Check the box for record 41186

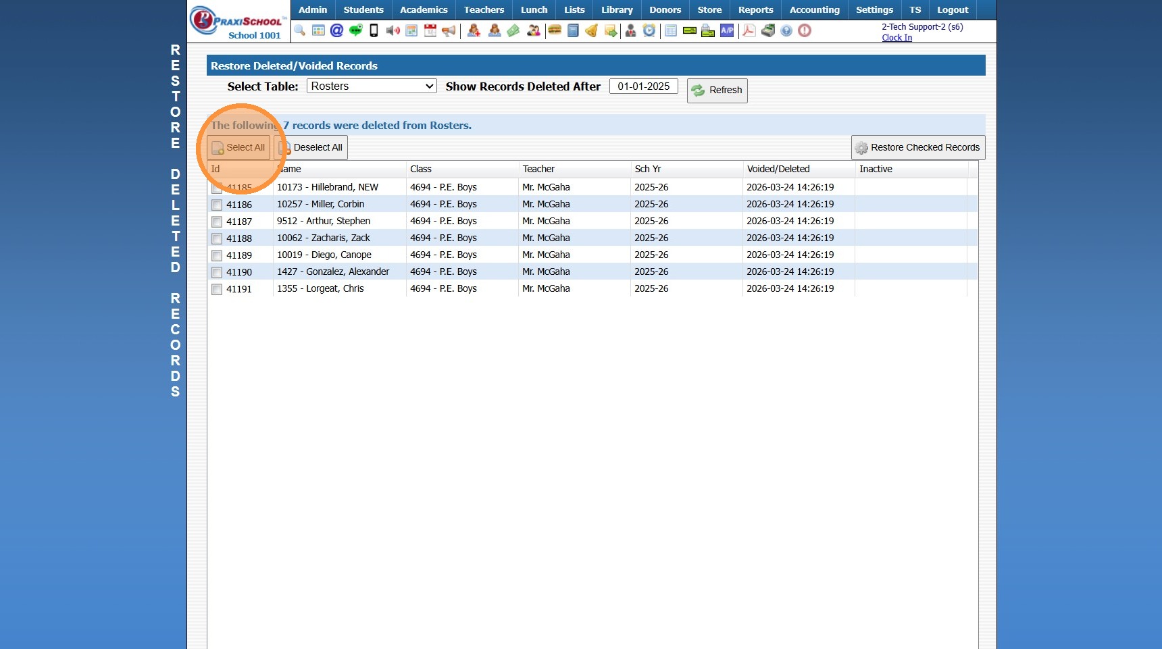point(217,205)
